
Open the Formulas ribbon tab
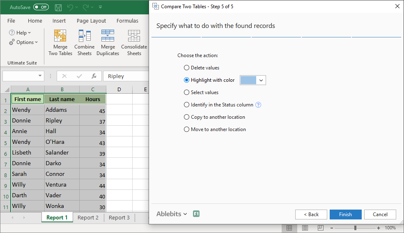(x=127, y=21)
